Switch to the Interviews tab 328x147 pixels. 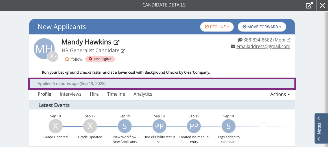point(71,94)
